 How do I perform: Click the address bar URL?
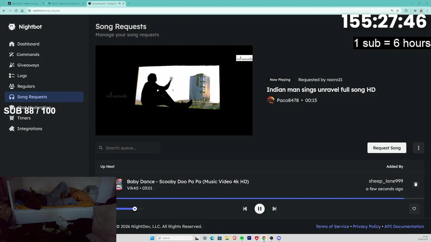(46, 11)
